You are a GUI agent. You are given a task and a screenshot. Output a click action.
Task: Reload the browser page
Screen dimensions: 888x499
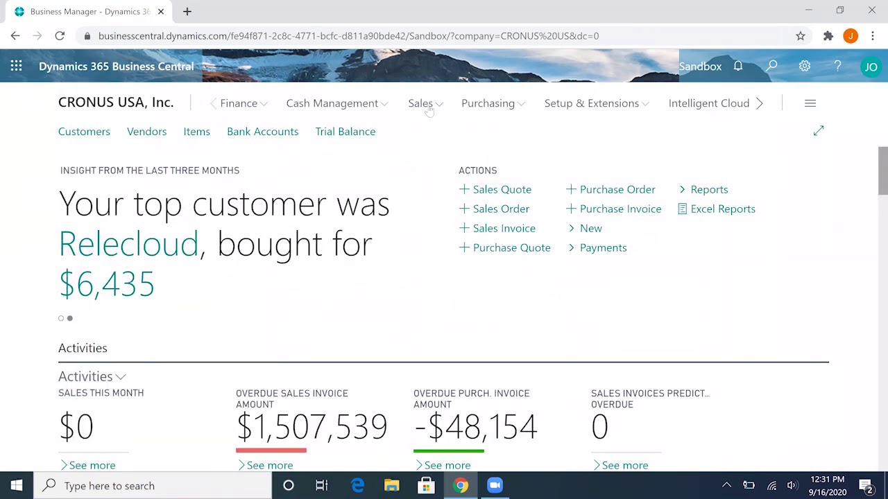pos(60,36)
